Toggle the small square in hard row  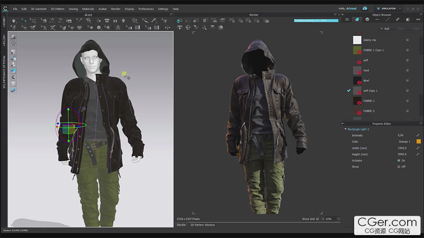point(407,70)
